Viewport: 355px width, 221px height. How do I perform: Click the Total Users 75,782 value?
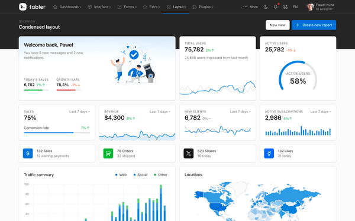tap(194, 50)
